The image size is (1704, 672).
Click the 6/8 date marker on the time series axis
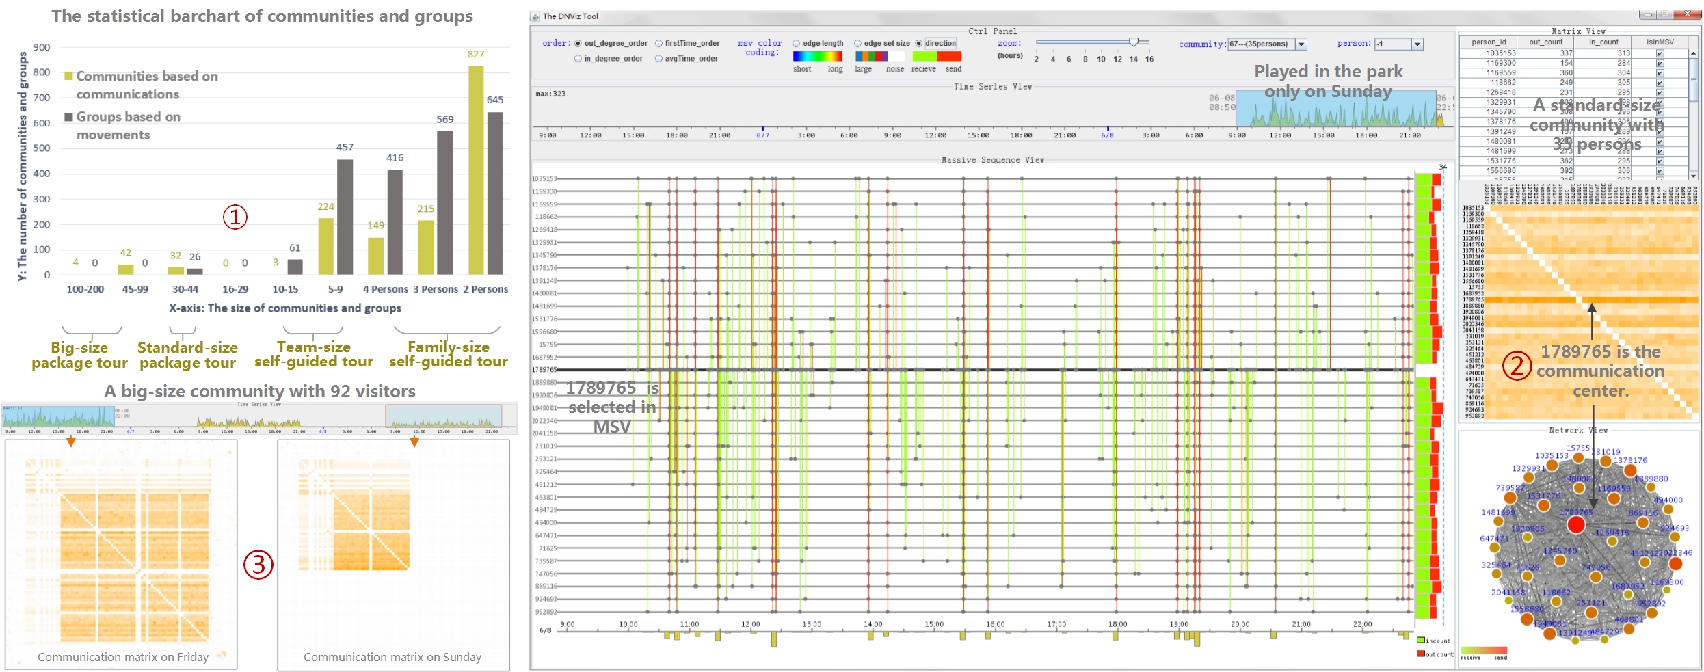click(x=1108, y=135)
